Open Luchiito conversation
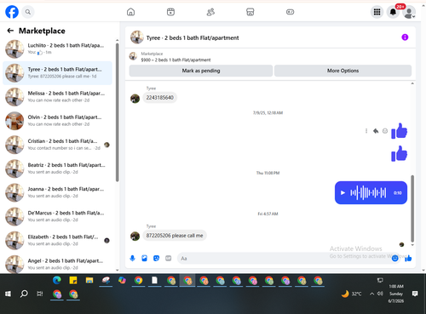426x314 pixels. click(x=57, y=49)
